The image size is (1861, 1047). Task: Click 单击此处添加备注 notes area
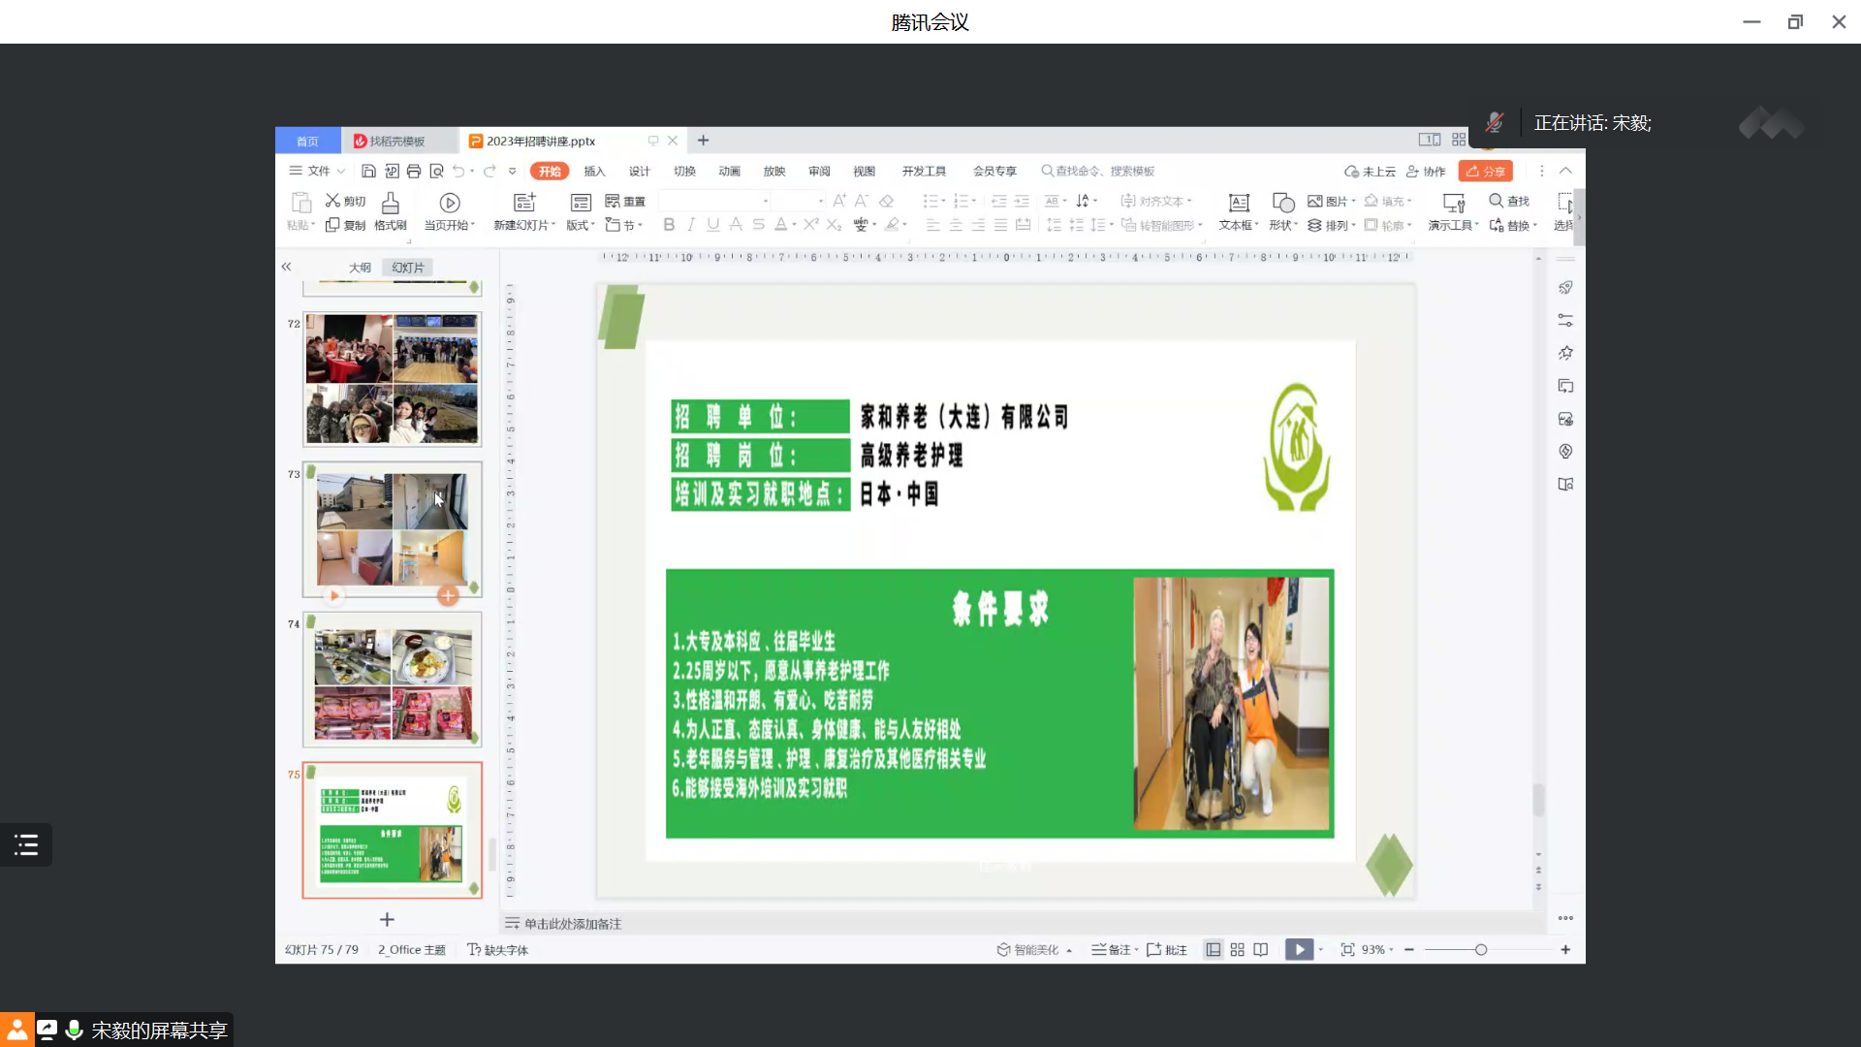pos(572,924)
